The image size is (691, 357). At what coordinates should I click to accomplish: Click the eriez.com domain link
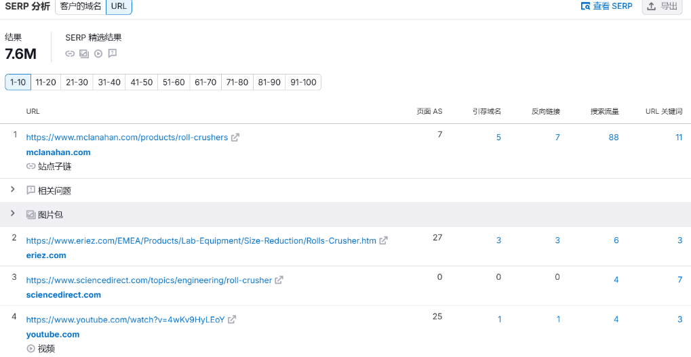tap(46, 255)
